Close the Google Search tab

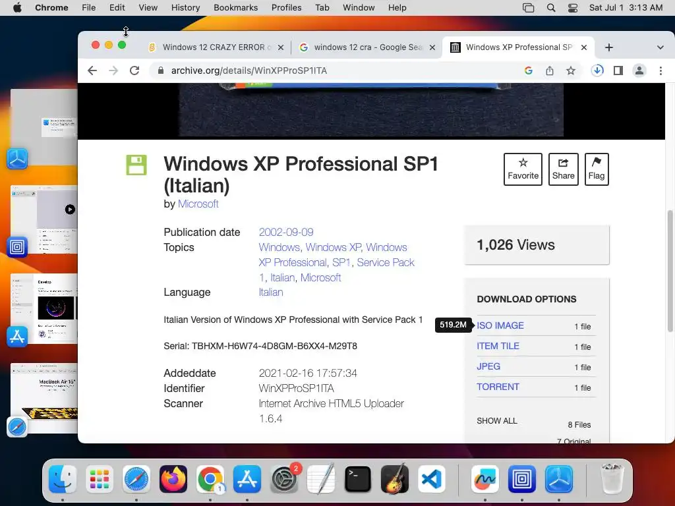pyautogui.click(x=432, y=47)
